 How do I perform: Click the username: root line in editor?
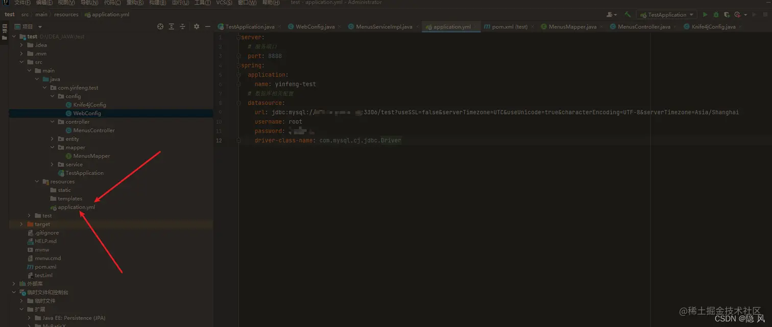click(278, 122)
